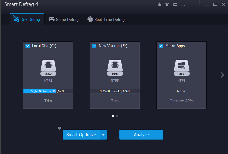
Task: Maximize the Smart Defrag window
Action: [215, 4]
